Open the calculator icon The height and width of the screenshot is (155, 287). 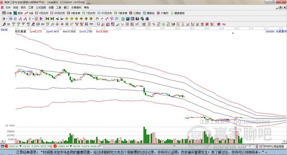click(128, 19)
